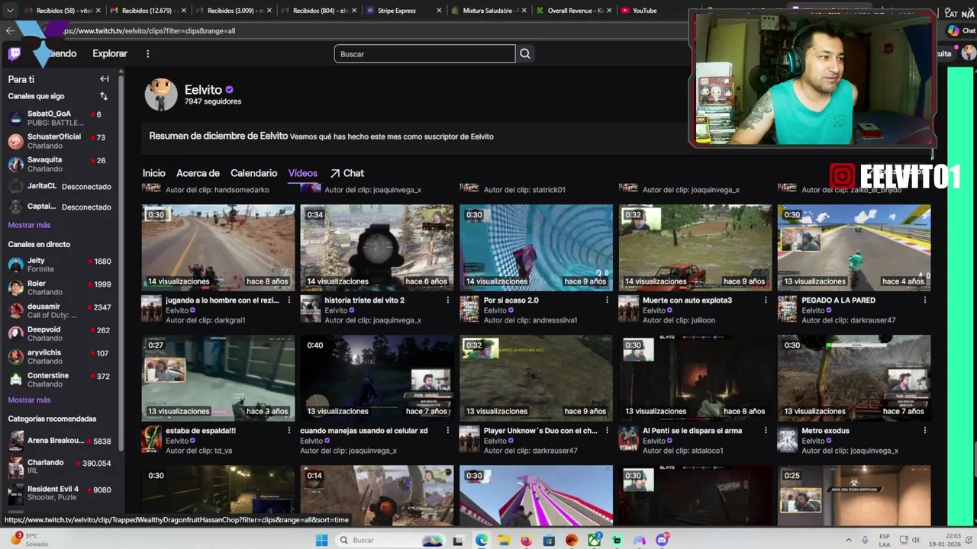Viewport: 977px width, 549px height.
Task: Open options for clip 'jugando a lo hombre'
Action: [x=289, y=300]
